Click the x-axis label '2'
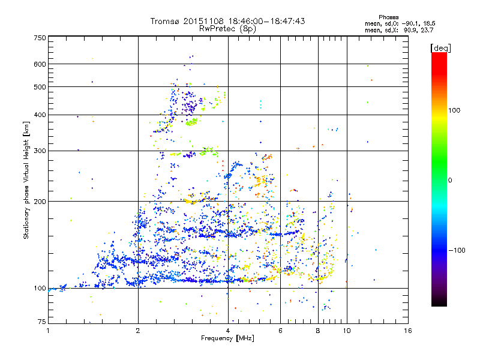 pyautogui.click(x=138, y=331)
